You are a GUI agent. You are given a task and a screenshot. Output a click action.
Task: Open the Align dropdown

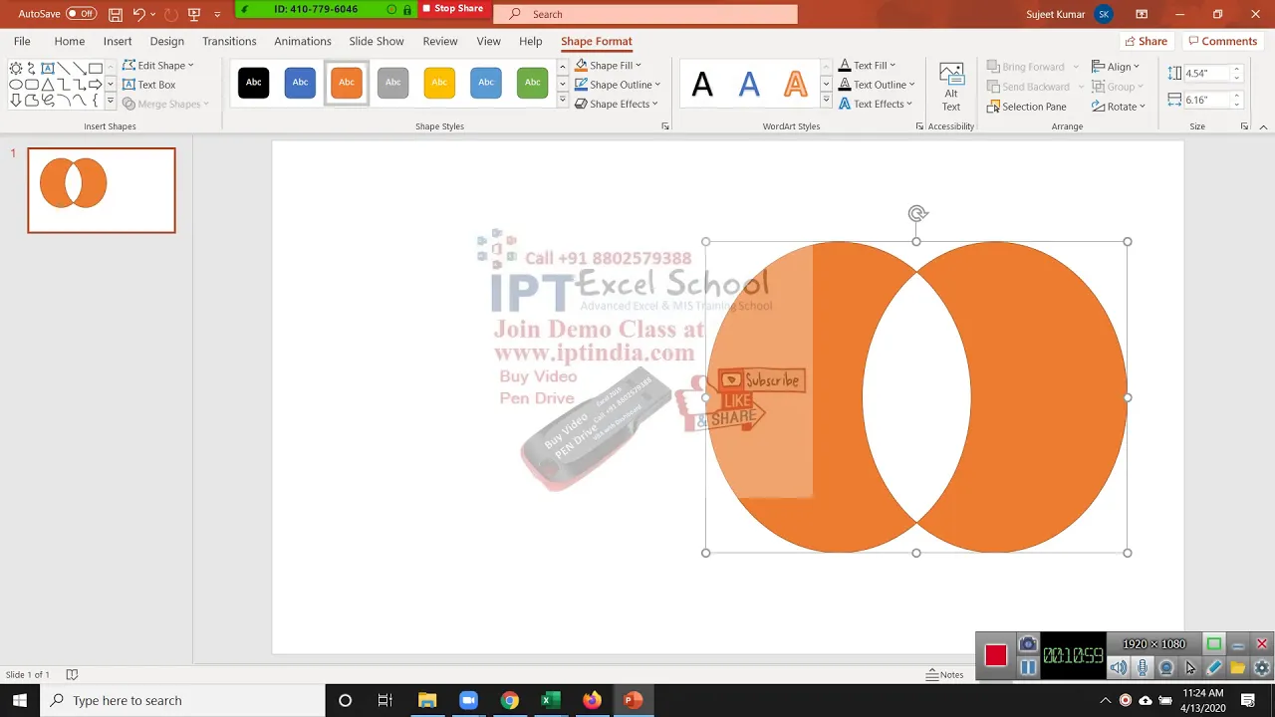pyautogui.click(x=1116, y=67)
